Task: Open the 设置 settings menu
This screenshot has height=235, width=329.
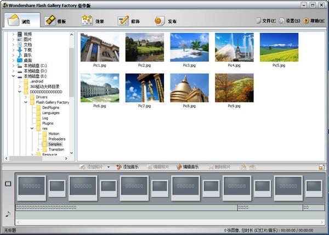Action: (x=290, y=21)
